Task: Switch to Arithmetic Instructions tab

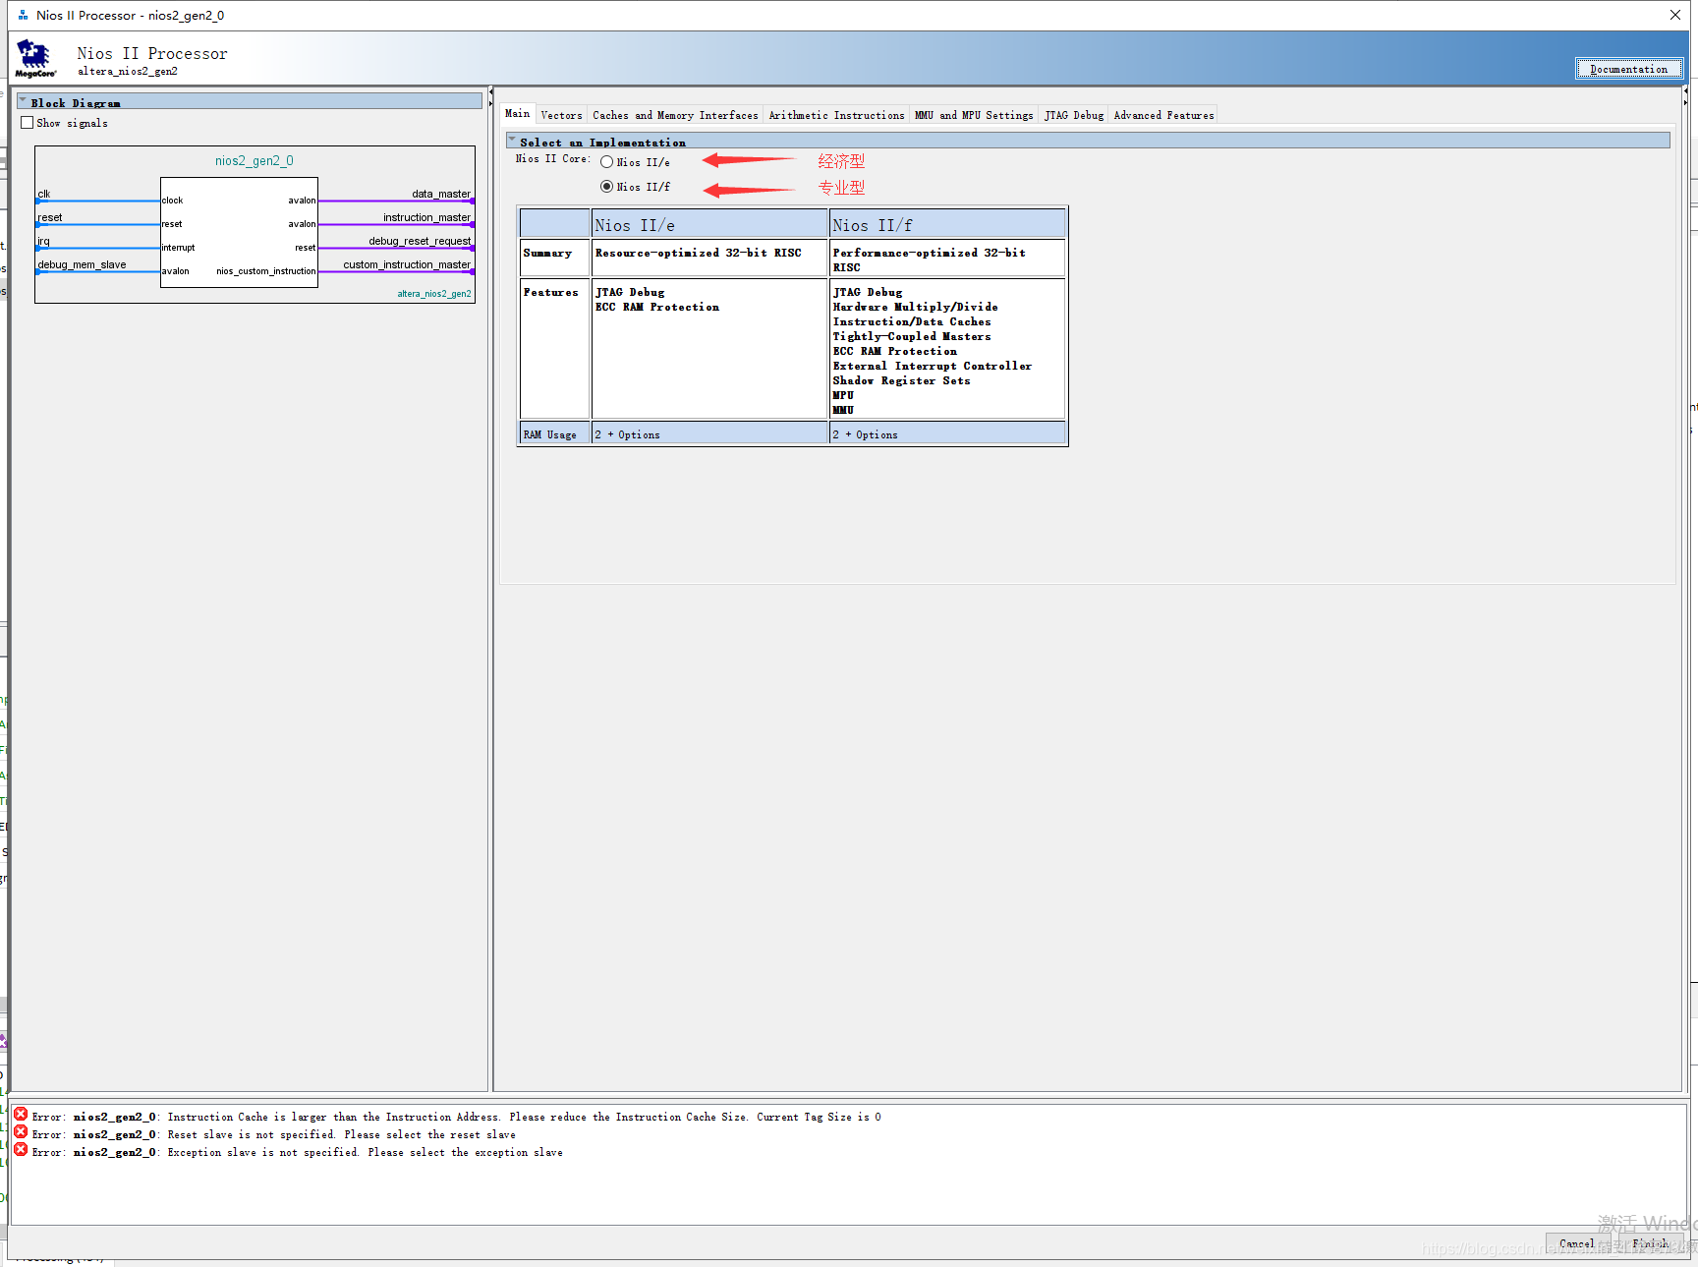Action: coord(836,115)
